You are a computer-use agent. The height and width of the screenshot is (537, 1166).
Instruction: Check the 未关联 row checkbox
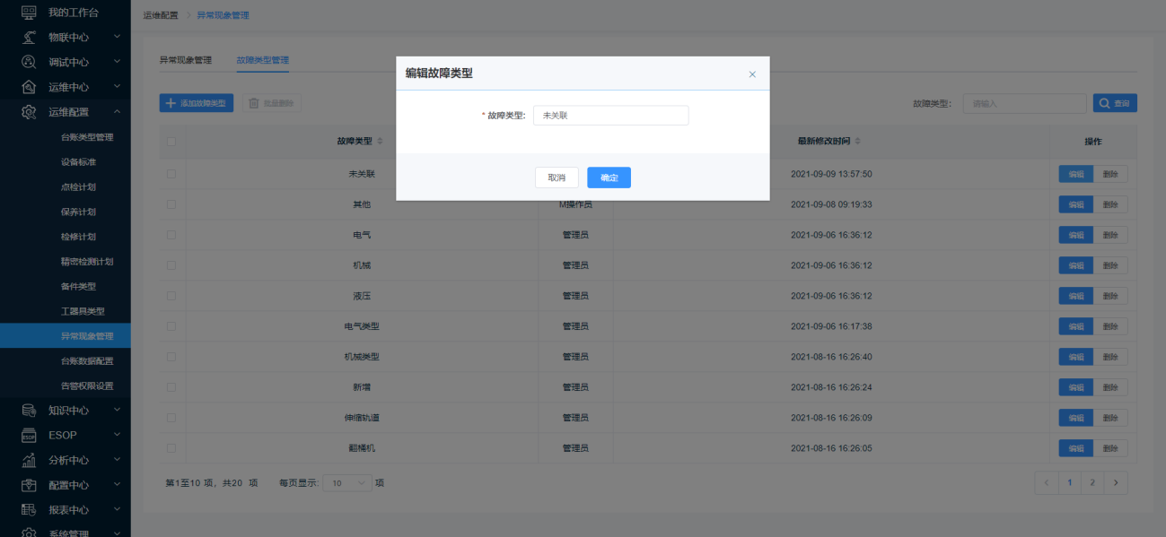[x=171, y=174]
